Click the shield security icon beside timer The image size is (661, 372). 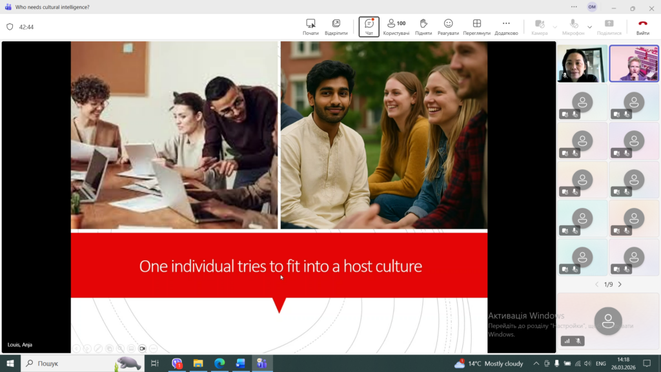[x=10, y=27]
